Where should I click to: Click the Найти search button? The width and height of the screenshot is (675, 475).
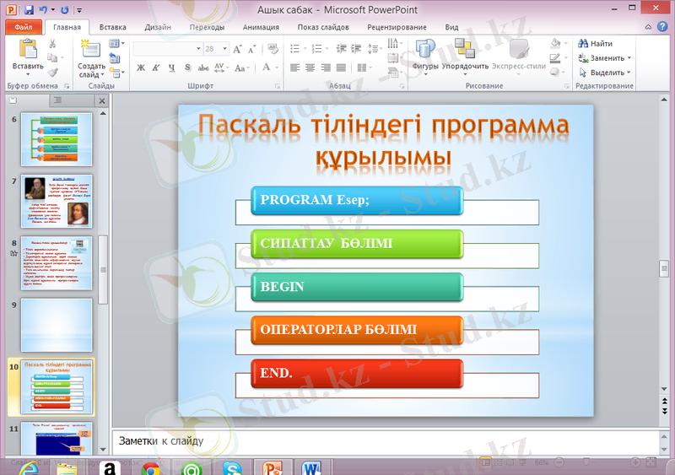click(595, 43)
